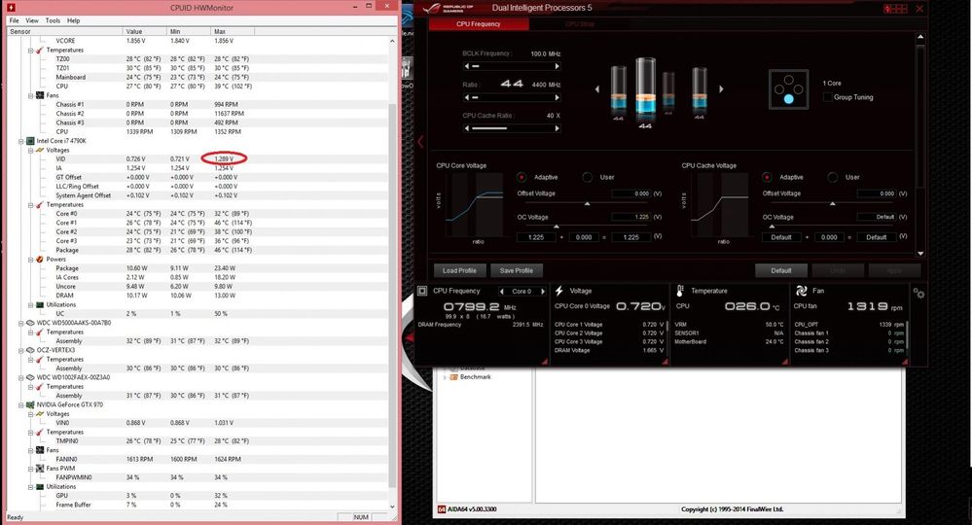
Task: Switch to previous core in CPU Frequency monitor
Action: click(501, 291)
